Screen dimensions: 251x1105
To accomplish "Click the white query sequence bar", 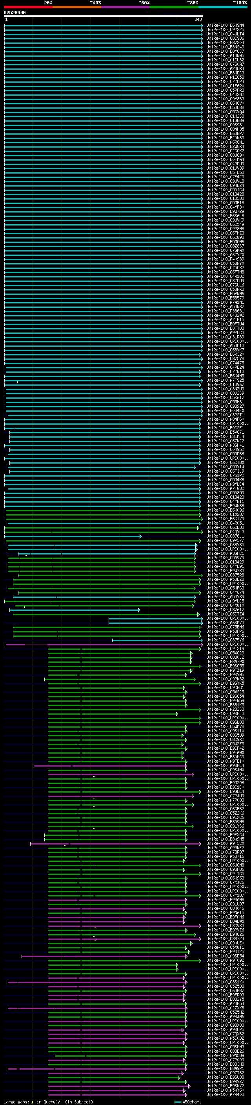I will pyautogui.click(x=104, y=16).
